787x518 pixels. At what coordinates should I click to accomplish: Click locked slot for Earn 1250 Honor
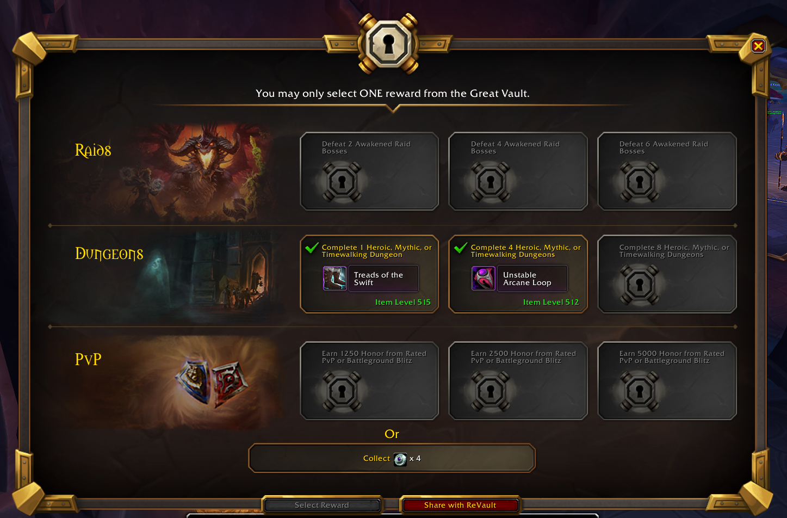(369, 381)
